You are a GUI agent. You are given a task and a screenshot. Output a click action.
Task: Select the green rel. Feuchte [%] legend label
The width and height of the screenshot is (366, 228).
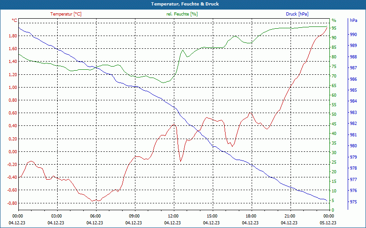point(182,14)
